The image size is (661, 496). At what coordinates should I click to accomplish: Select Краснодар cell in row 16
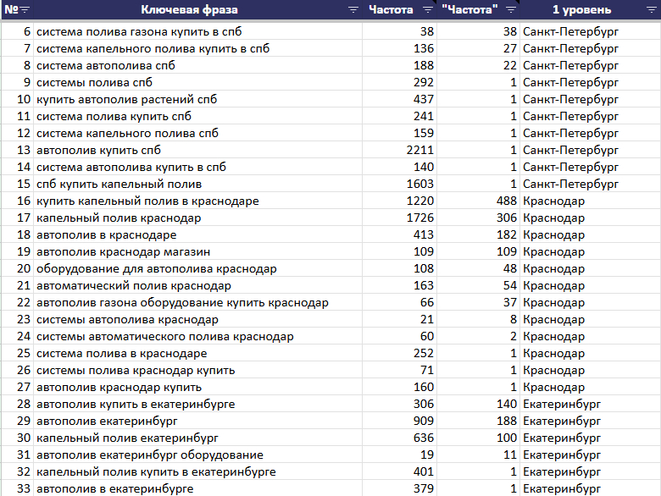coord(590,201)
